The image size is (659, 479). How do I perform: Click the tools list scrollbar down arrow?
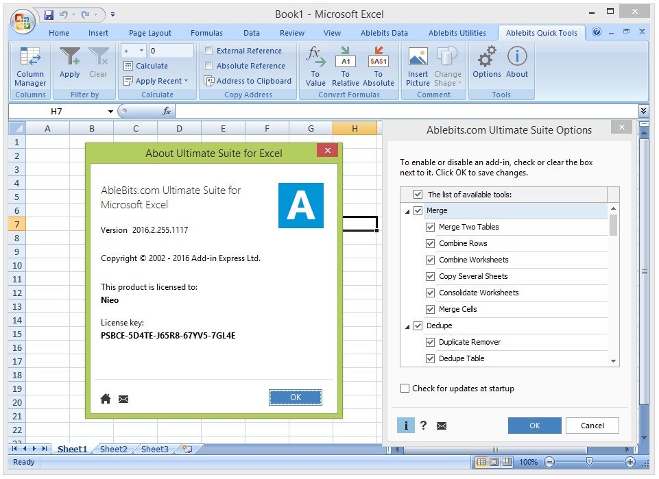tap(613, 361)
